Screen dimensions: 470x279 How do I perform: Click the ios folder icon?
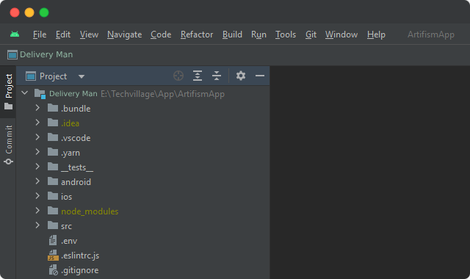53,196
